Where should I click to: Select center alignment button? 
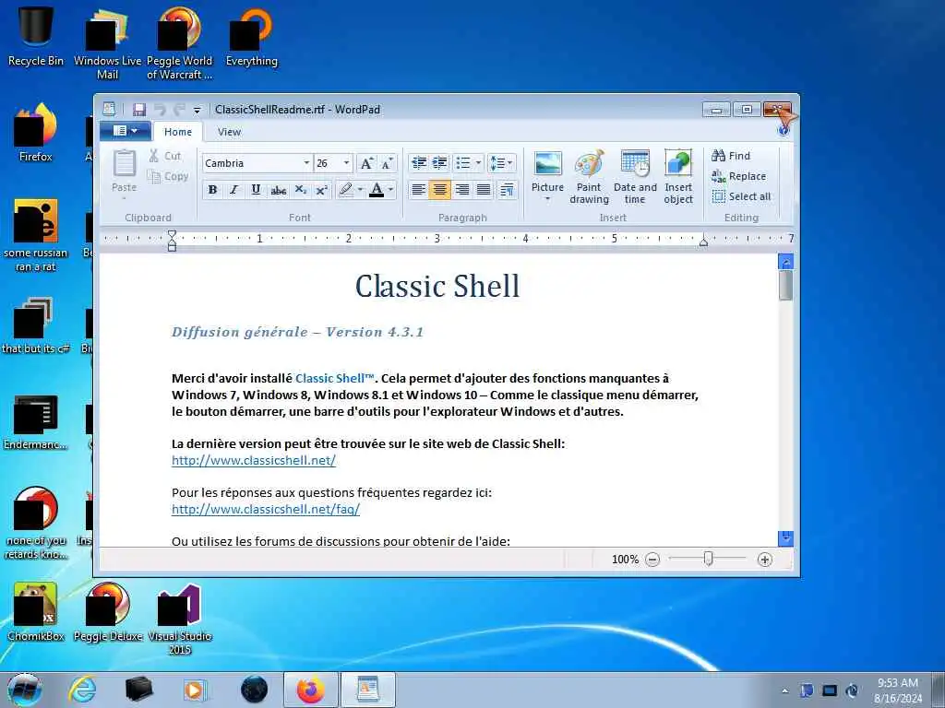440,190
